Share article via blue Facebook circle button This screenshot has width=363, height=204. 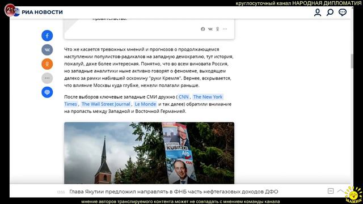click(47, 36)
